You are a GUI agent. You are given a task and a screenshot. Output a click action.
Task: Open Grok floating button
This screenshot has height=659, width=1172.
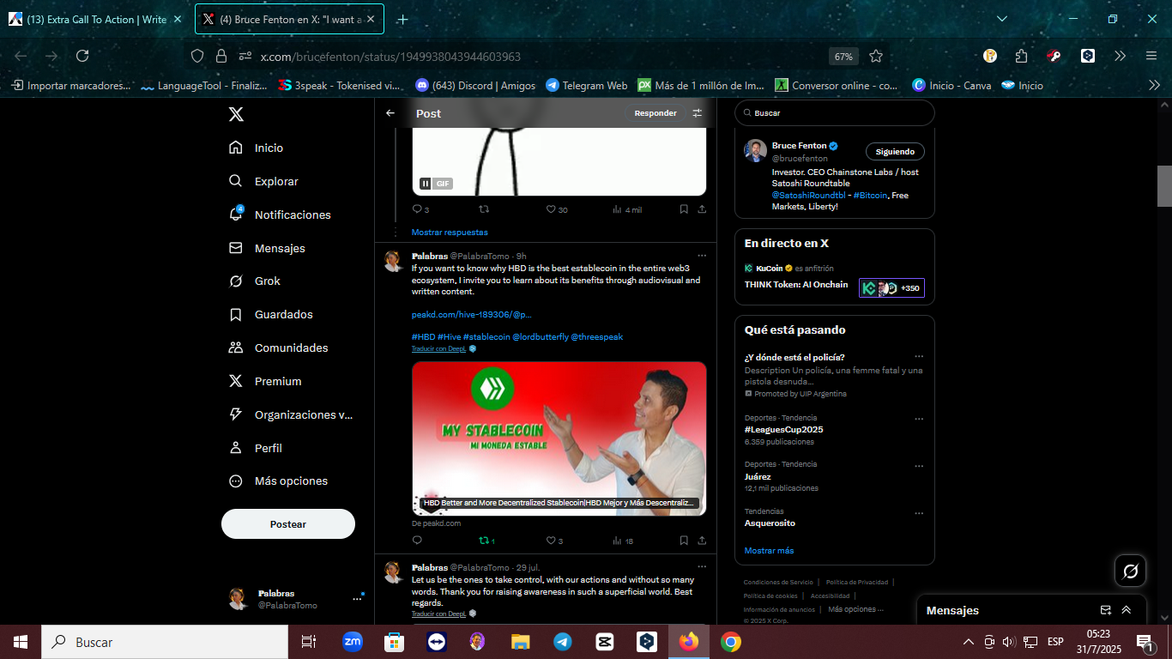click(x=1130, y=571)
